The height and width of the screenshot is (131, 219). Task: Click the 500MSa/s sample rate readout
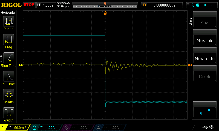[x=64, y=3]
